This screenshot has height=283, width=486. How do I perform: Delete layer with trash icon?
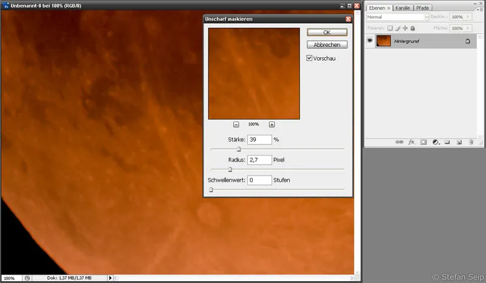(x=471, y=142)
